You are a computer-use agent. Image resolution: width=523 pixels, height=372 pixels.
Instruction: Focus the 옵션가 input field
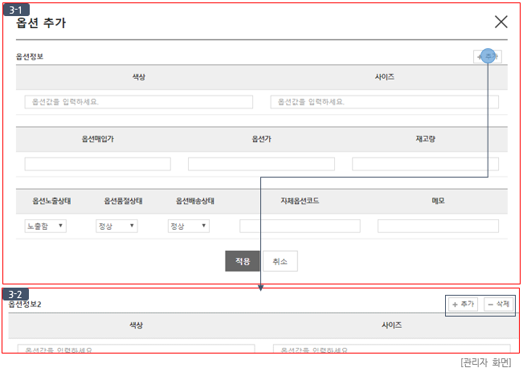coord(261,164)
